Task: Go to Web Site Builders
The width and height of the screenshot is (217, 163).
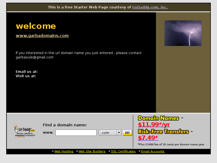Action: (92, 151)
